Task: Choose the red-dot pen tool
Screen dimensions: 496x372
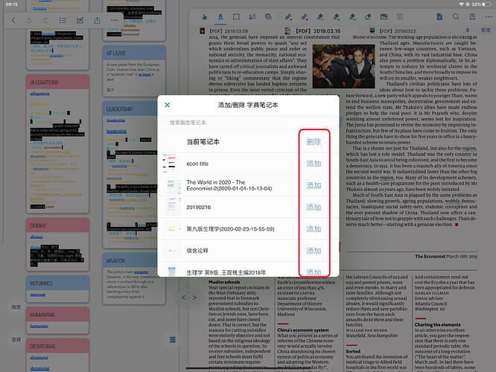Action: [288, 17]
